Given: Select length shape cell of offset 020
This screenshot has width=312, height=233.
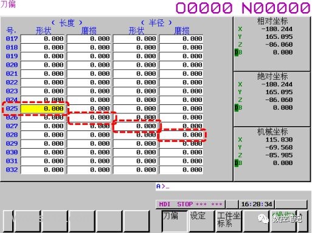Looking at the screenshot, I should (43, 65).
